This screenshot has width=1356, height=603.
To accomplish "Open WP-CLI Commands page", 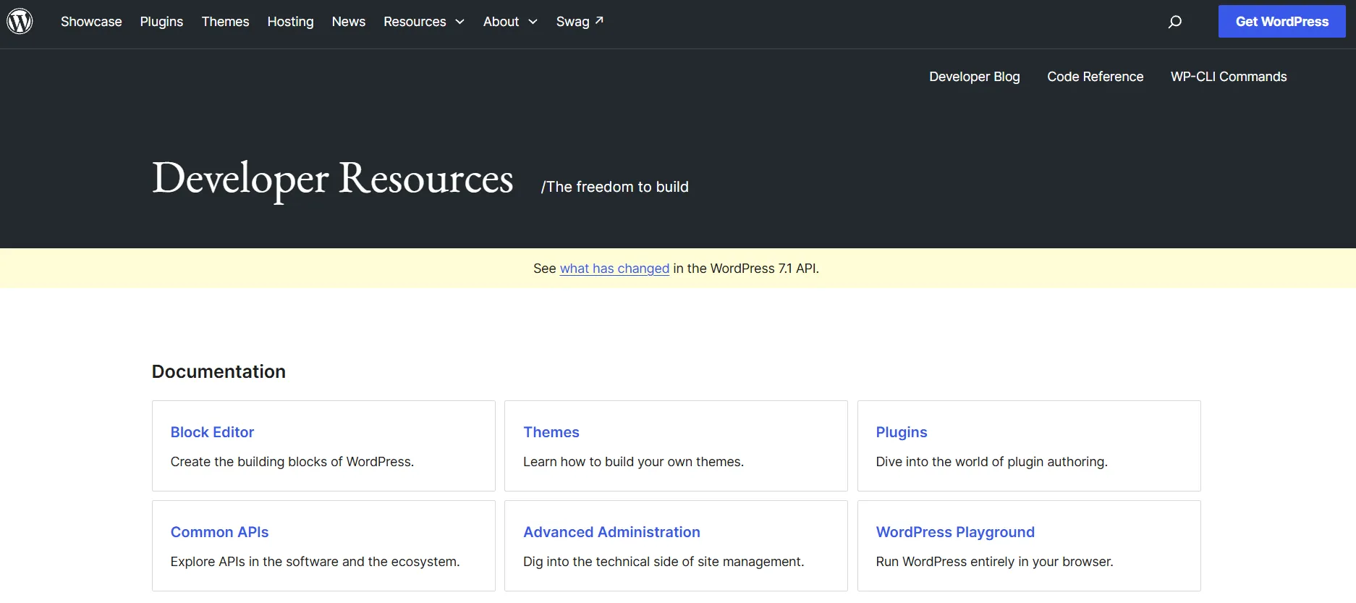I will tap(1229, 77).
